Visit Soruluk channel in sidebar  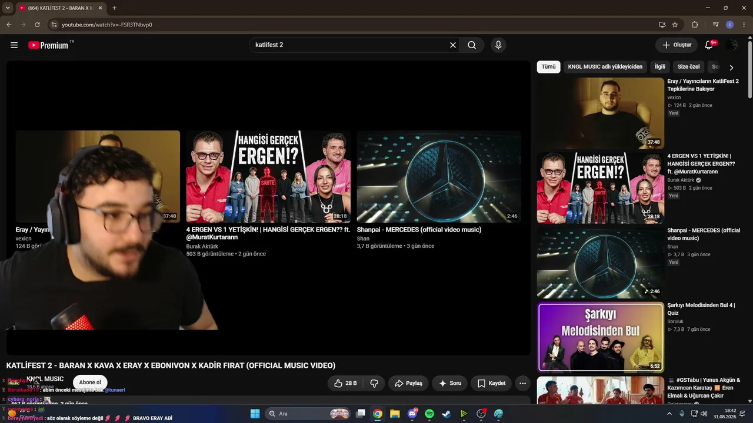(x=675, y=321)
